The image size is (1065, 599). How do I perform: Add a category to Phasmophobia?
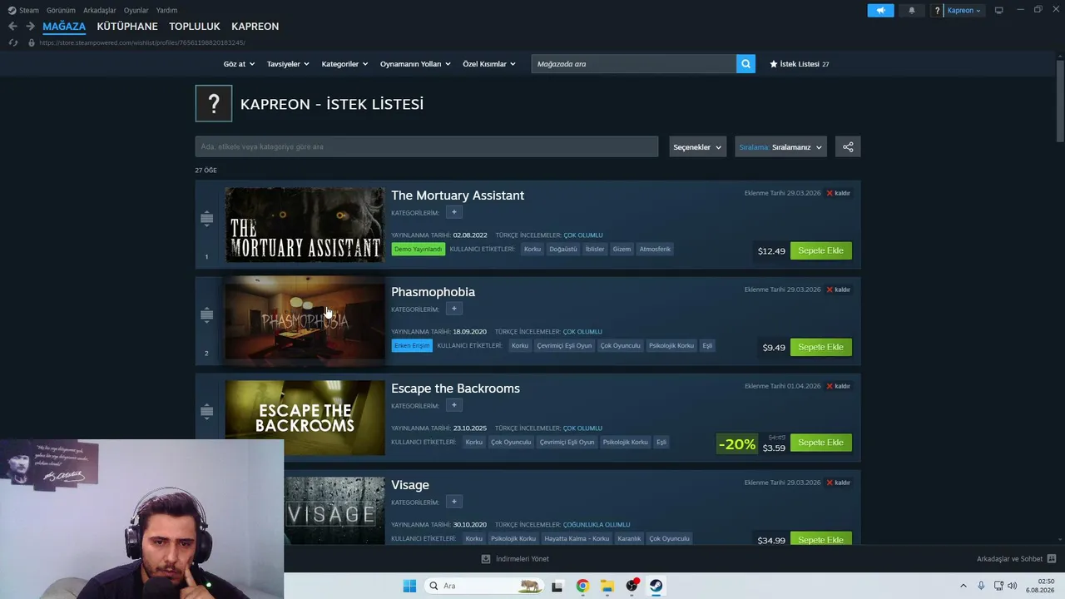(x=453, y=309)
